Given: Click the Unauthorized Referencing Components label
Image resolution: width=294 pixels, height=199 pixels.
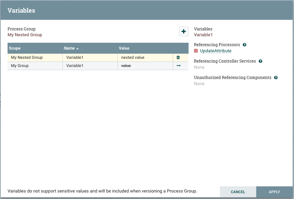Looking at the screenshot, I should (x=233, y=78).
